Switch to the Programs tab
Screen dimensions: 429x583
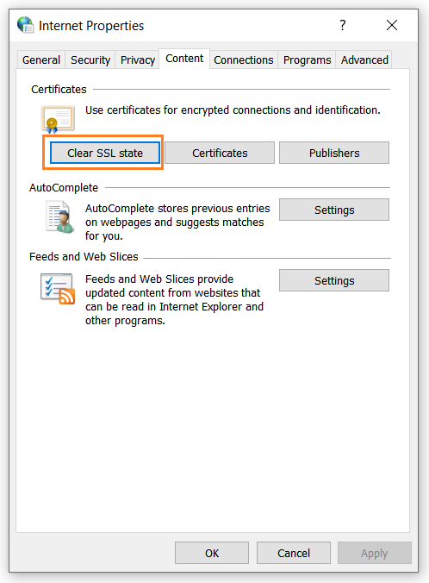pyautogui.click(x=307, y=60)
